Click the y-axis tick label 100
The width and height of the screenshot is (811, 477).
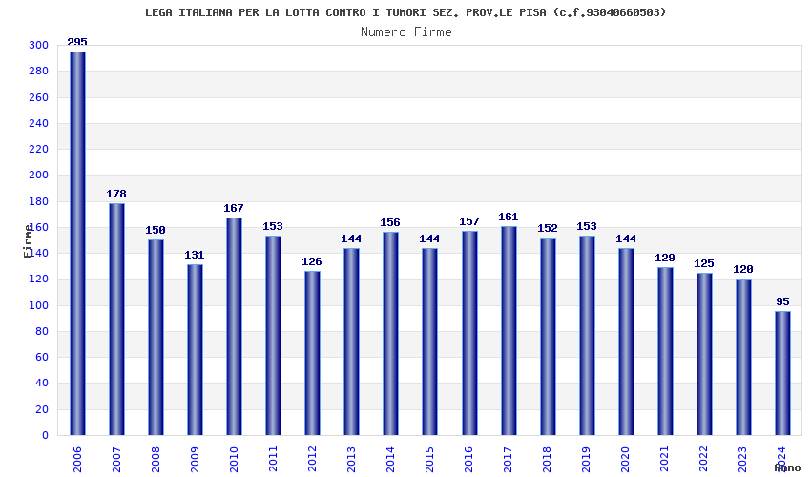coord(39,305)
